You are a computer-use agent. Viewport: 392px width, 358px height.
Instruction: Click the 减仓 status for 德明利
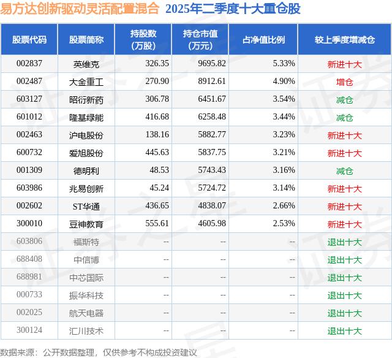pyautogui.click(x=344, y=171)
